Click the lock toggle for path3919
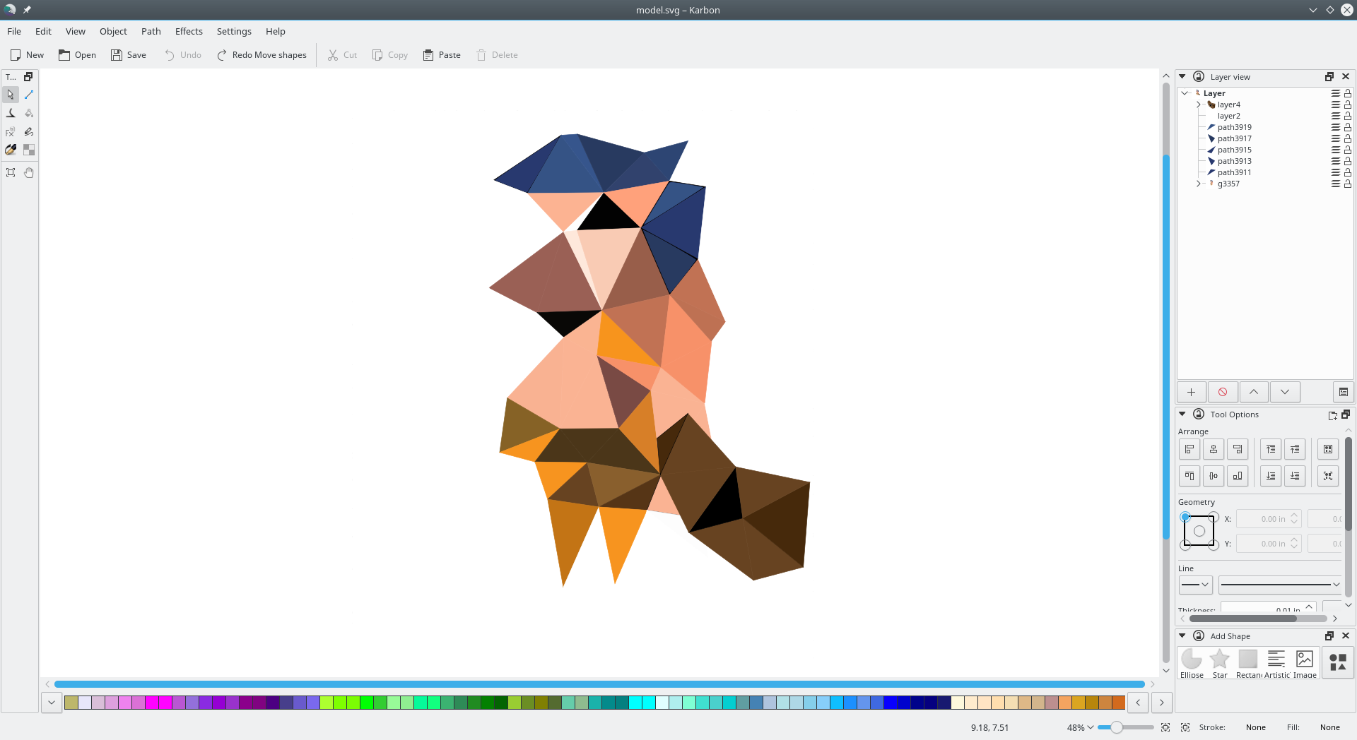Screen dimensions: 1357x740 pyautogui.click(x=1348, y=127)
